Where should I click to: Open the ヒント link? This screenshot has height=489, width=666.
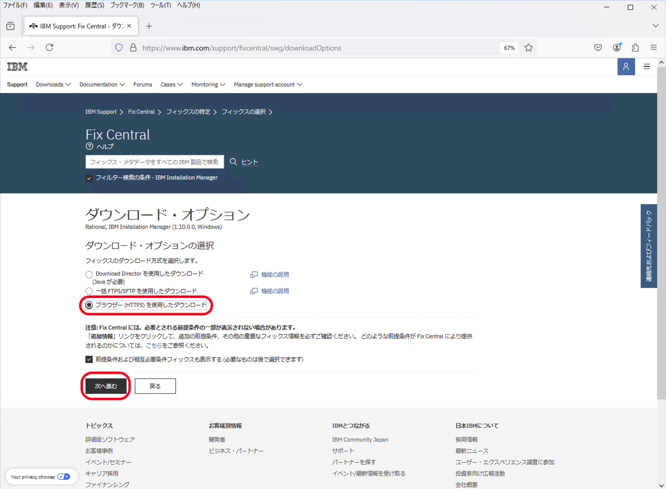(x=249, y=162)
